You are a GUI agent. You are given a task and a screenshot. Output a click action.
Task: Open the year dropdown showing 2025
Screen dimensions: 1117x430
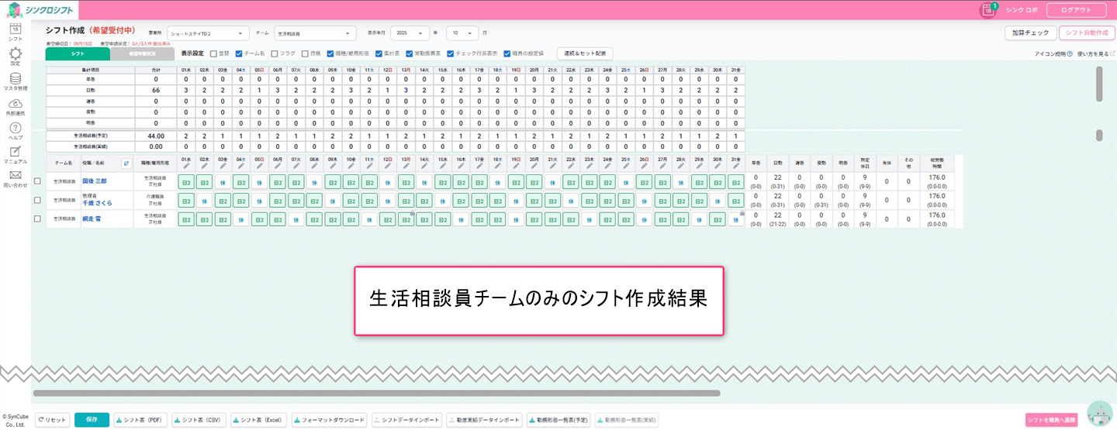click(x=410, y=33)
